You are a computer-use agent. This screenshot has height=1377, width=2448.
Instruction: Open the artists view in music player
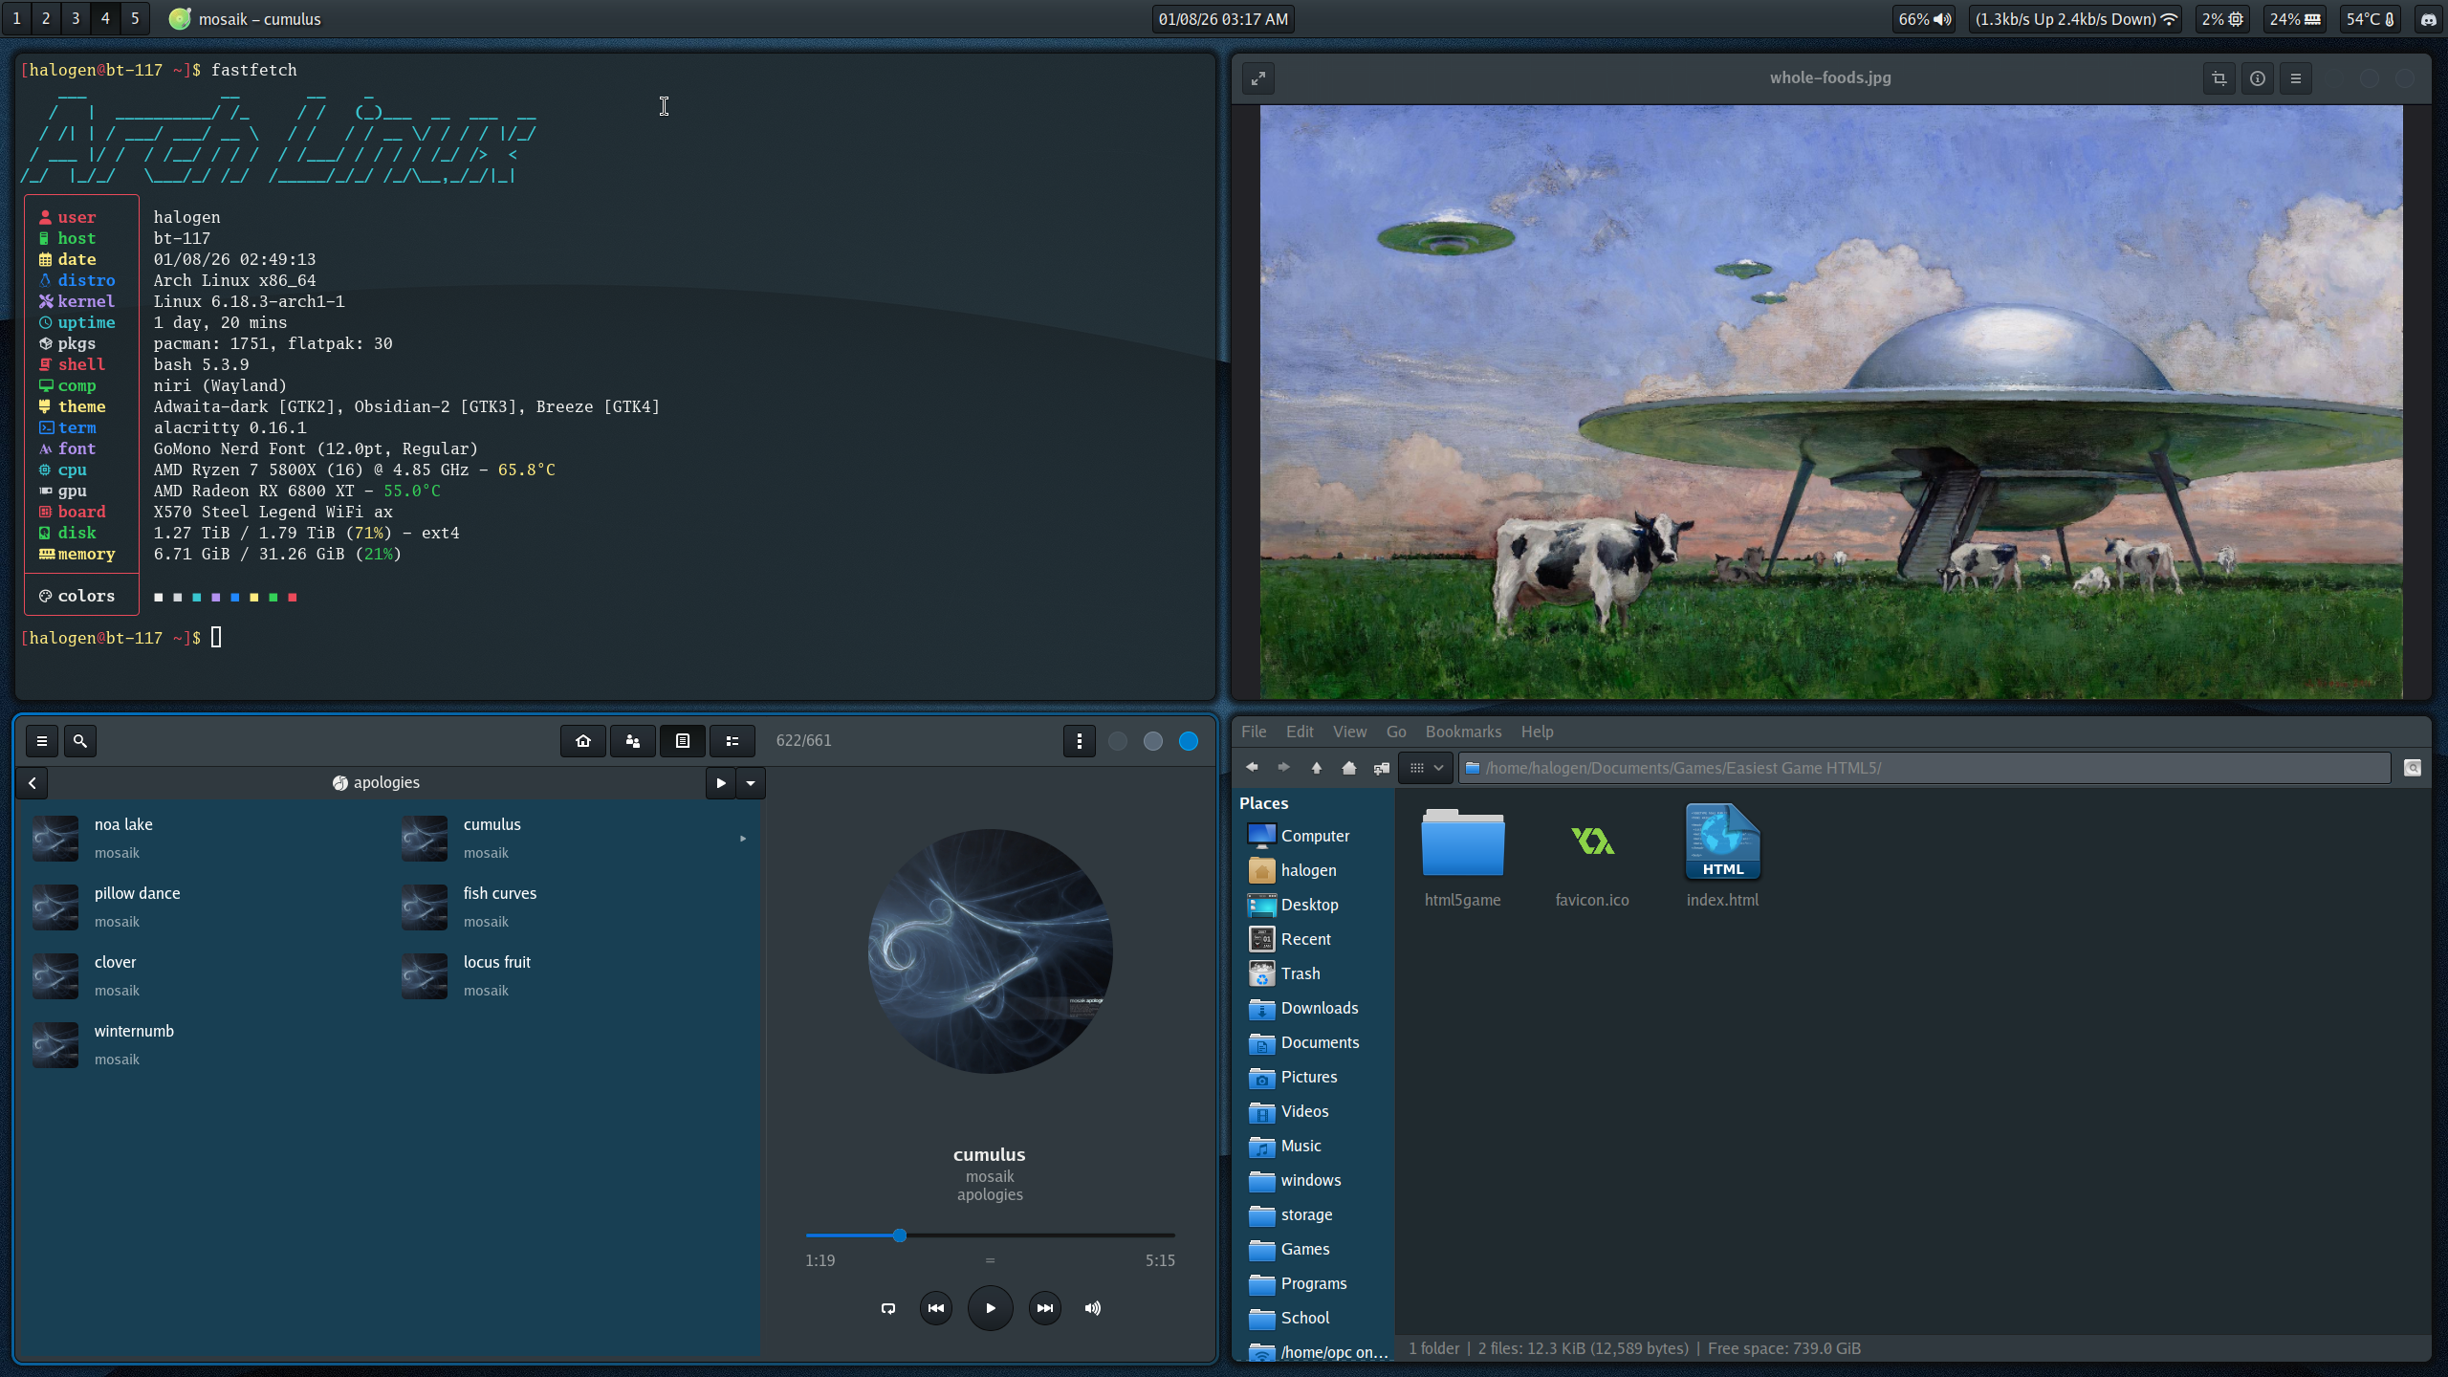633,741
